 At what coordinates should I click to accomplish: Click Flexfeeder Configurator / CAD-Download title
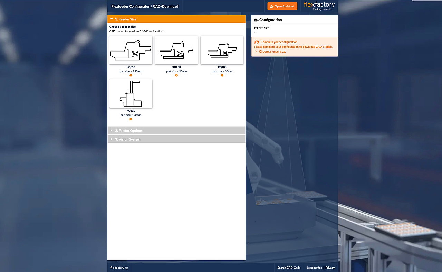(x=145, y=6)
